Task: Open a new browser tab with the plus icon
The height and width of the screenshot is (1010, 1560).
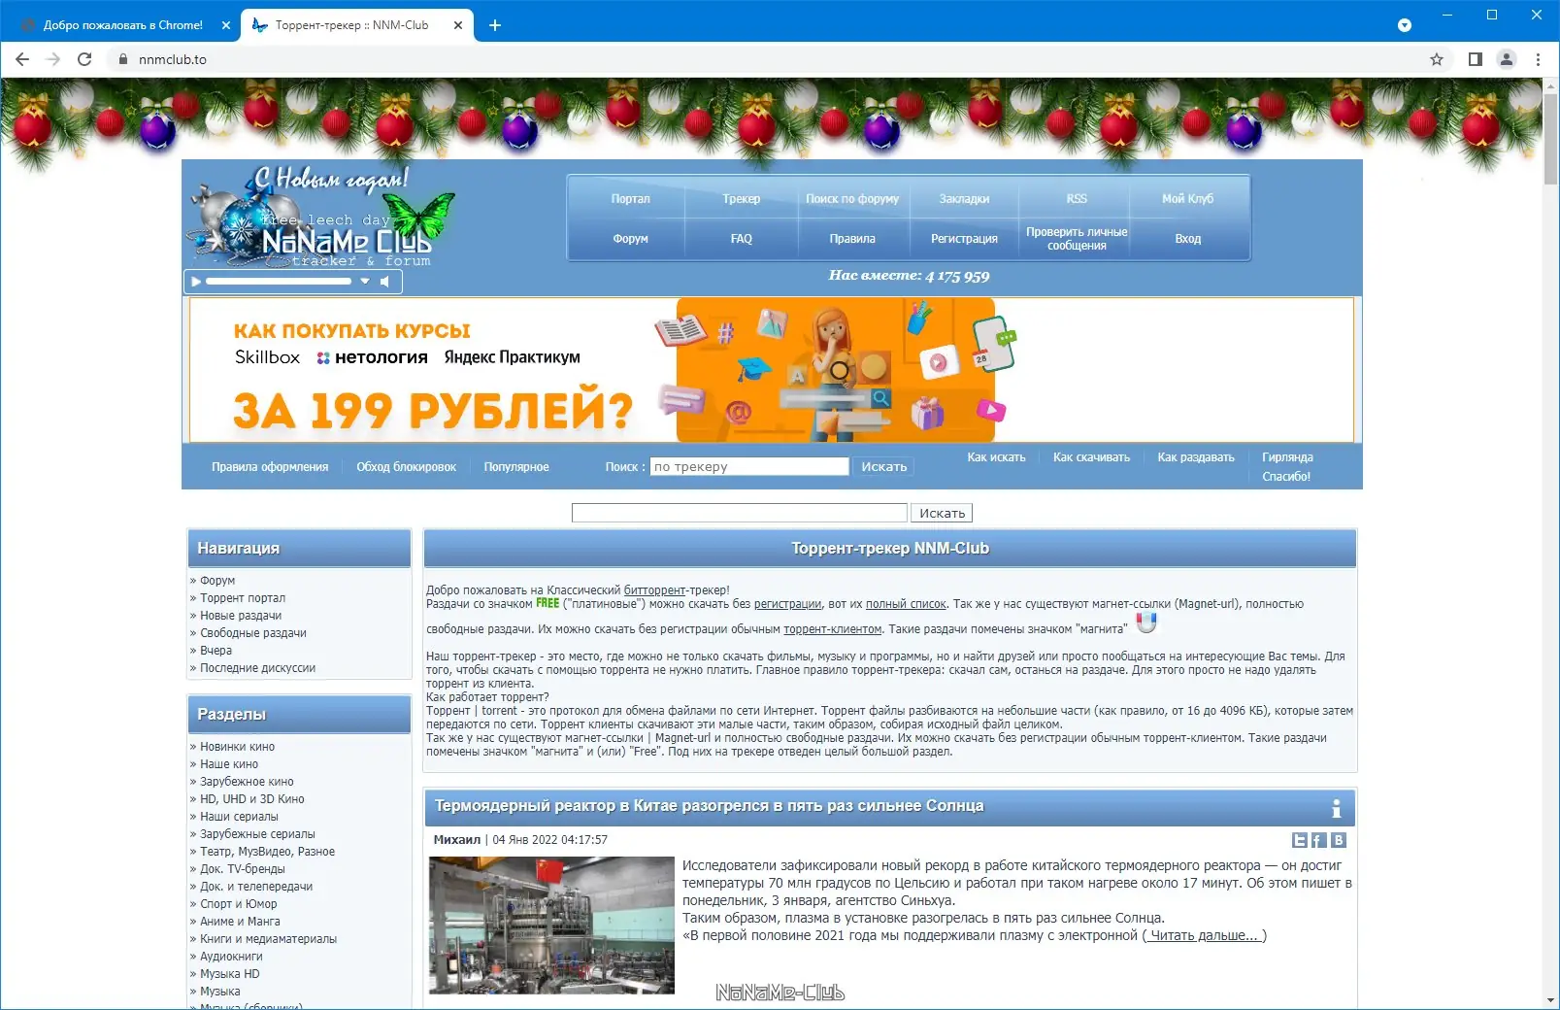Action: click(496, 24)
